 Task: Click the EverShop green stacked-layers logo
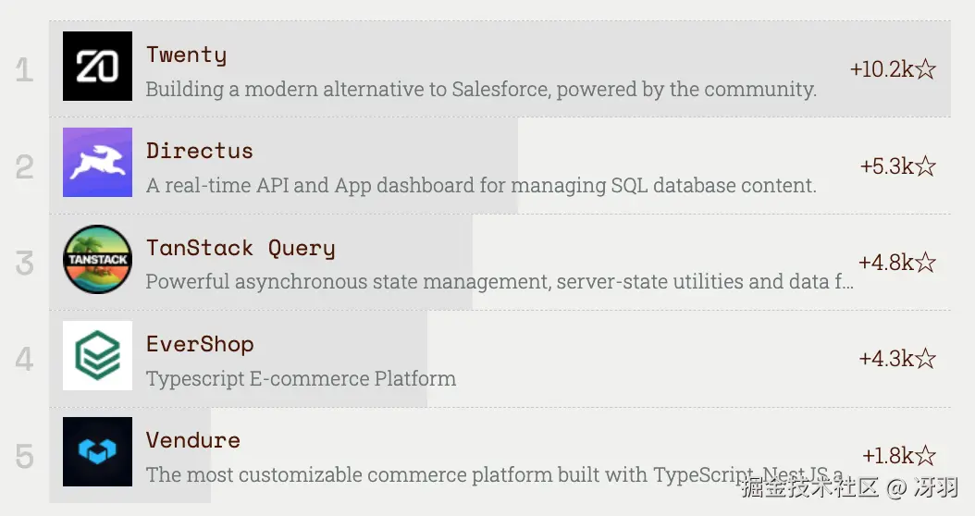pyautogui.click(x=98, y=356)
